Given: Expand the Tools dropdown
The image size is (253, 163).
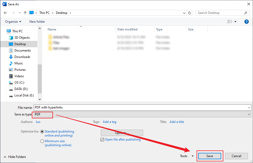Looking at the screenshot, I should pyautogui.click(x=192, y=156).
